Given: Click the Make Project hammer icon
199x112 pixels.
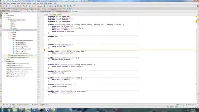Looking at the screenshot, I should coord(35,6).
